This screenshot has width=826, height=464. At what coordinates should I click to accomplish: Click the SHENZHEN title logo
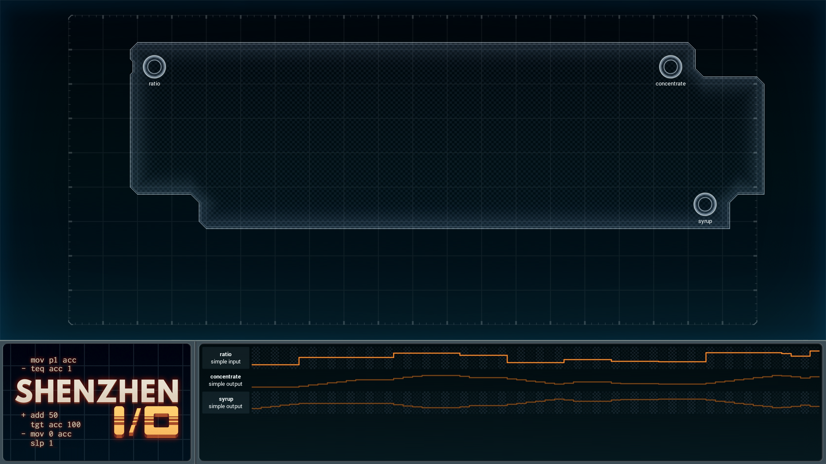coord(97,391)
